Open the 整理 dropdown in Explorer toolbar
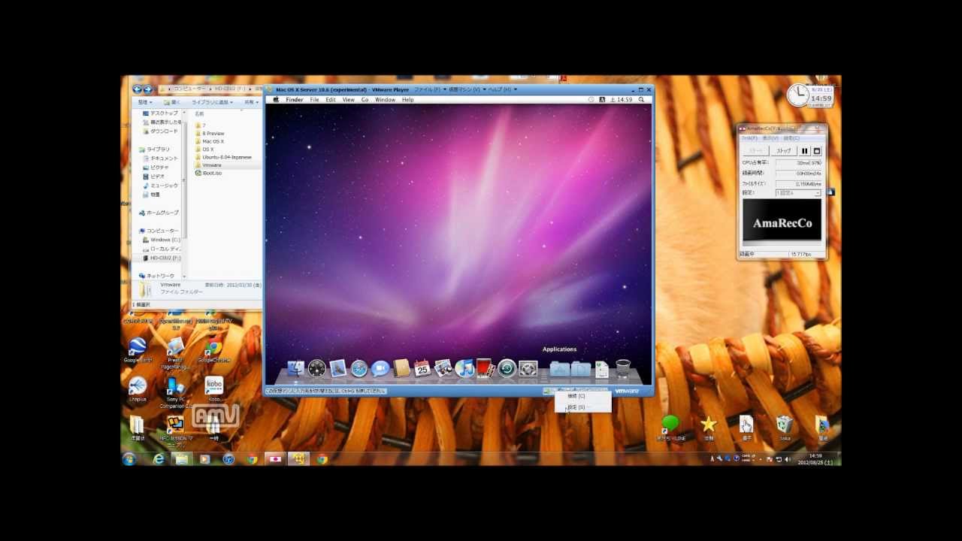This screenshot has width=962, height=541. click(x=144, y=102)
